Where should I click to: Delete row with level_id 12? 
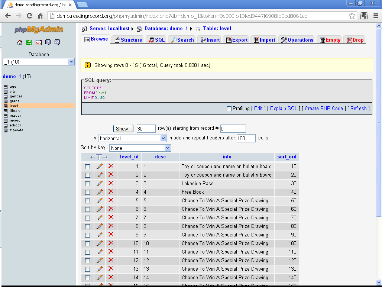(111, 260)
